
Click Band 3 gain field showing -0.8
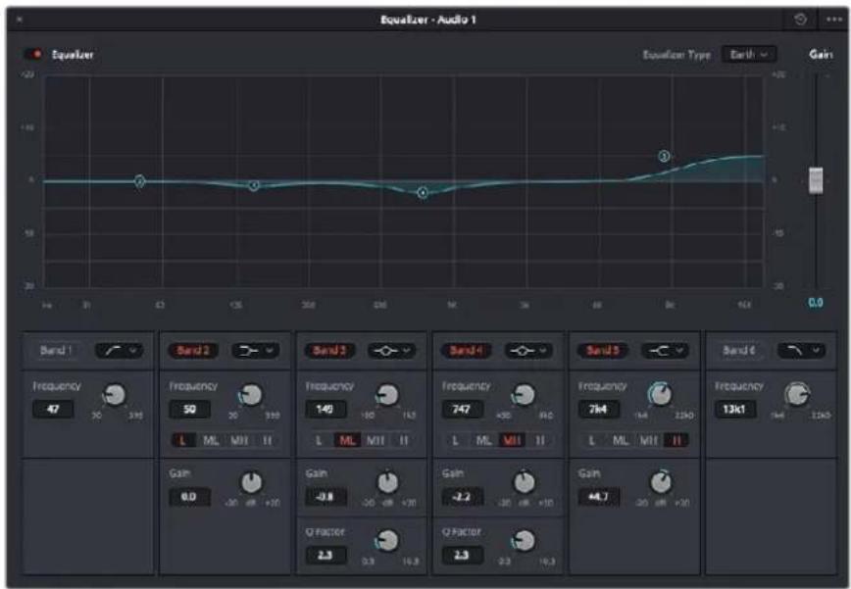tap(325, 497)
